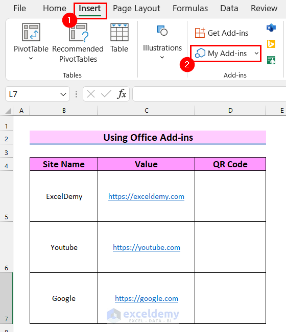The image size is (286, 332).
Task: Expand the Illustrations dropdown chevron
Action: click(x=162, y=58)
